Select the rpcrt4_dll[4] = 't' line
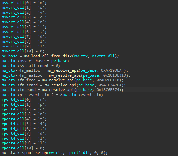The width and height of the screenshot is (178, 156). coord(24,119)
